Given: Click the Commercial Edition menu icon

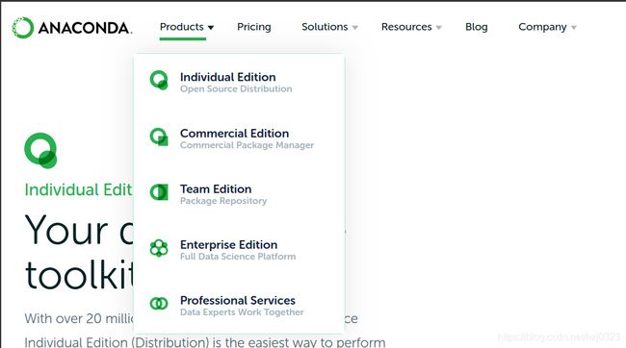Looking at the screenshot, I should 159,137.
